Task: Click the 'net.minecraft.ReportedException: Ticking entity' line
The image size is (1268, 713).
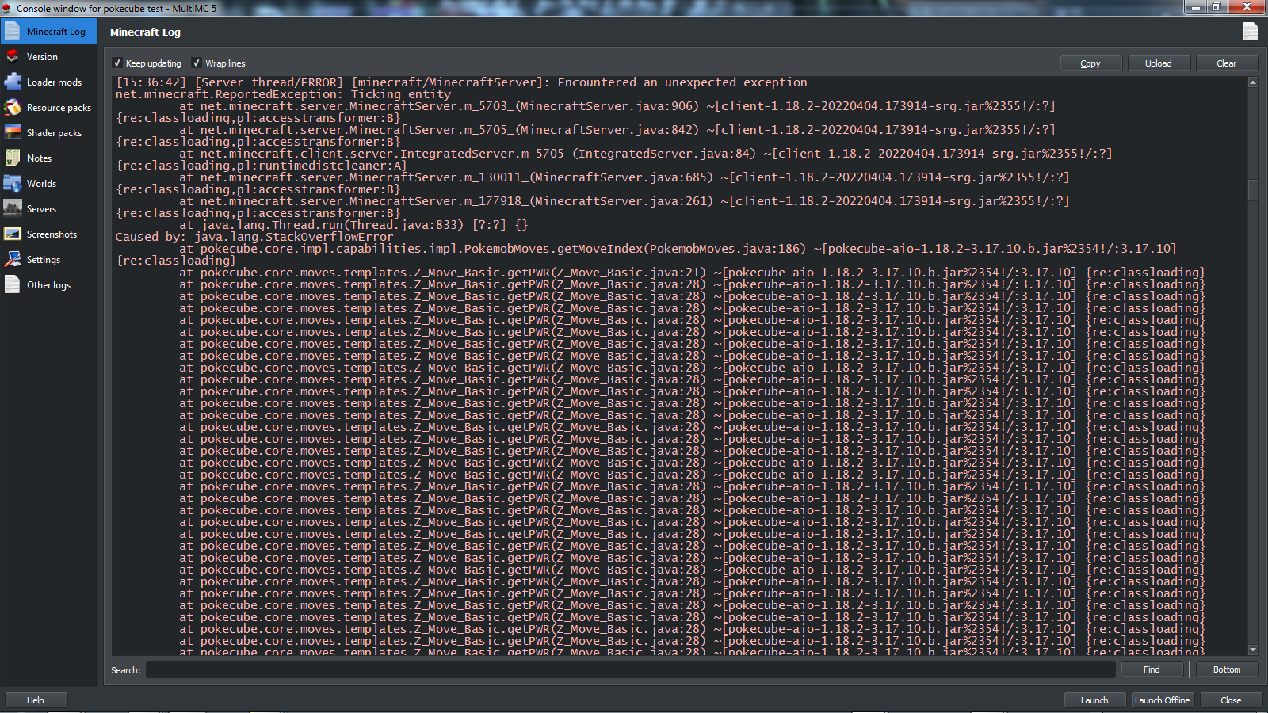Action: point(283,94)
